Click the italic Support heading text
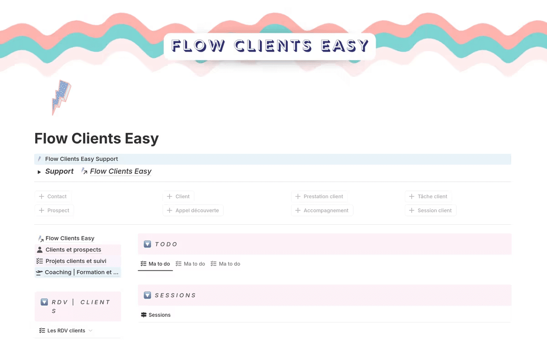This screenshot has height=342, width=547. point(59,171)
